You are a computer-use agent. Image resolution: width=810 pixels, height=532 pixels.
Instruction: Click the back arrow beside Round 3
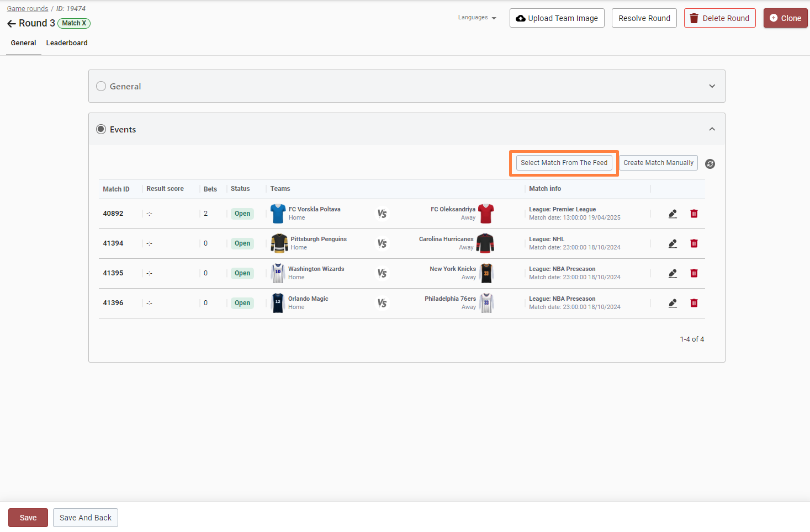(12, 24)
